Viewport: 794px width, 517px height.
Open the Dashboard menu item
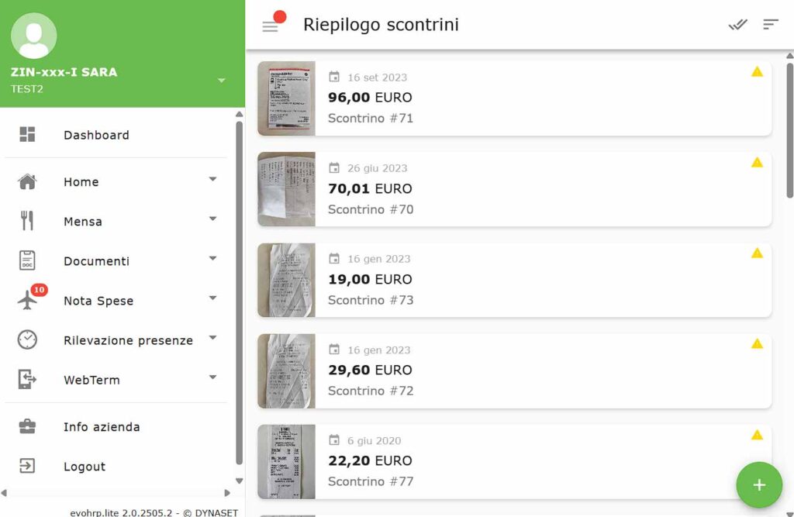(96, 134)
